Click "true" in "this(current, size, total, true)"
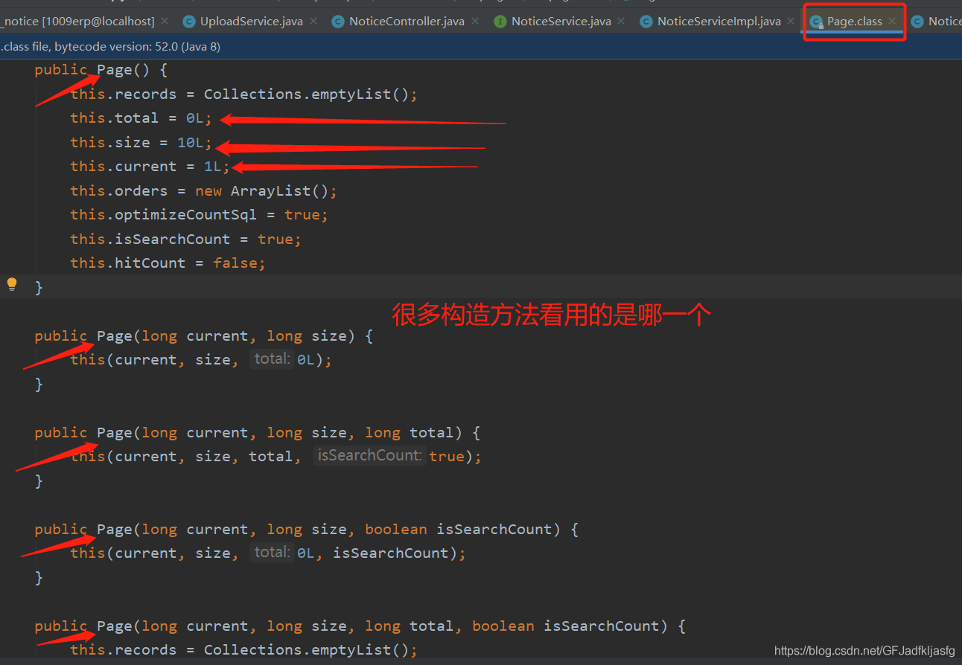This screenshot has height=665, width=962. 447,457
